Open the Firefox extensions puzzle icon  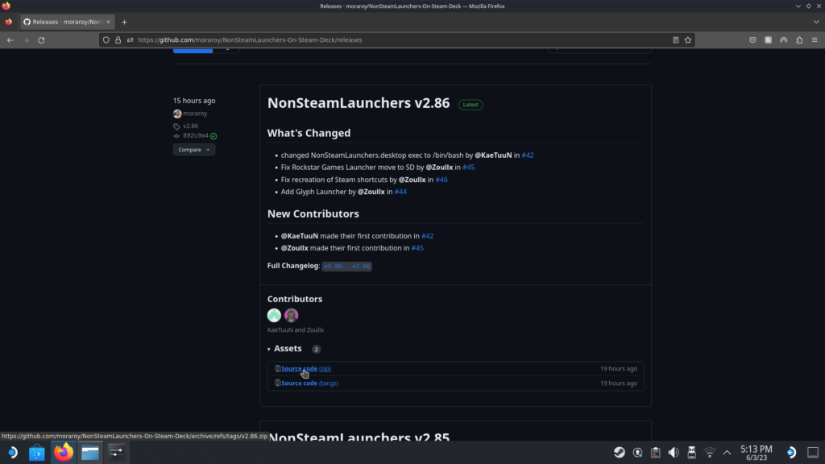coord(799,39)
